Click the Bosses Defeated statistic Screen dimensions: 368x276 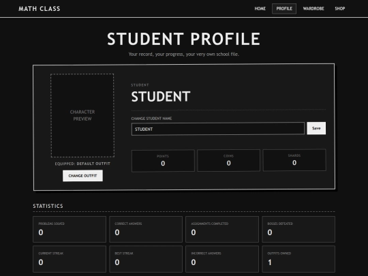298,229
